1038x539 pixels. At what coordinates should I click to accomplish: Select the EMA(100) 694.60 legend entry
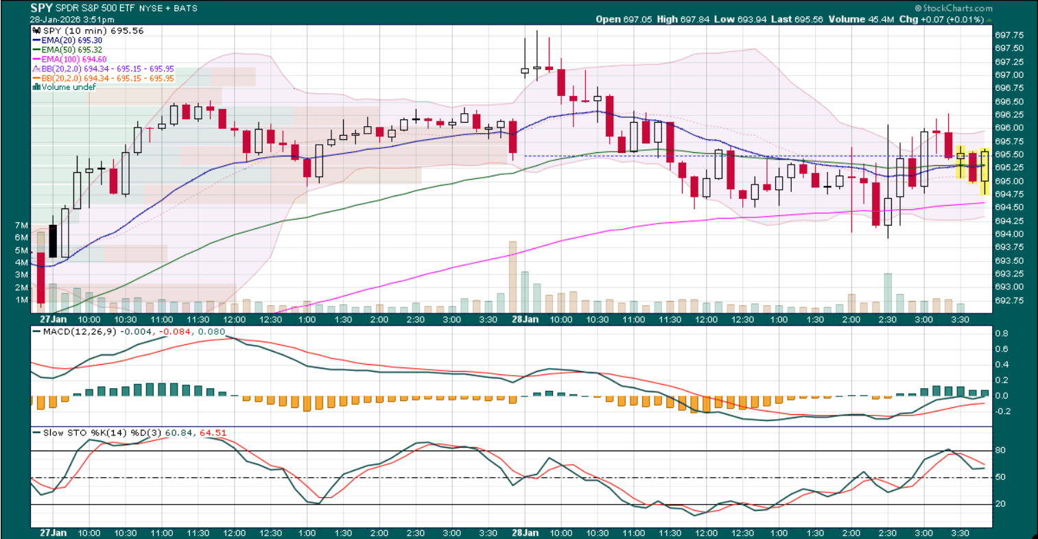pos(70,60)
